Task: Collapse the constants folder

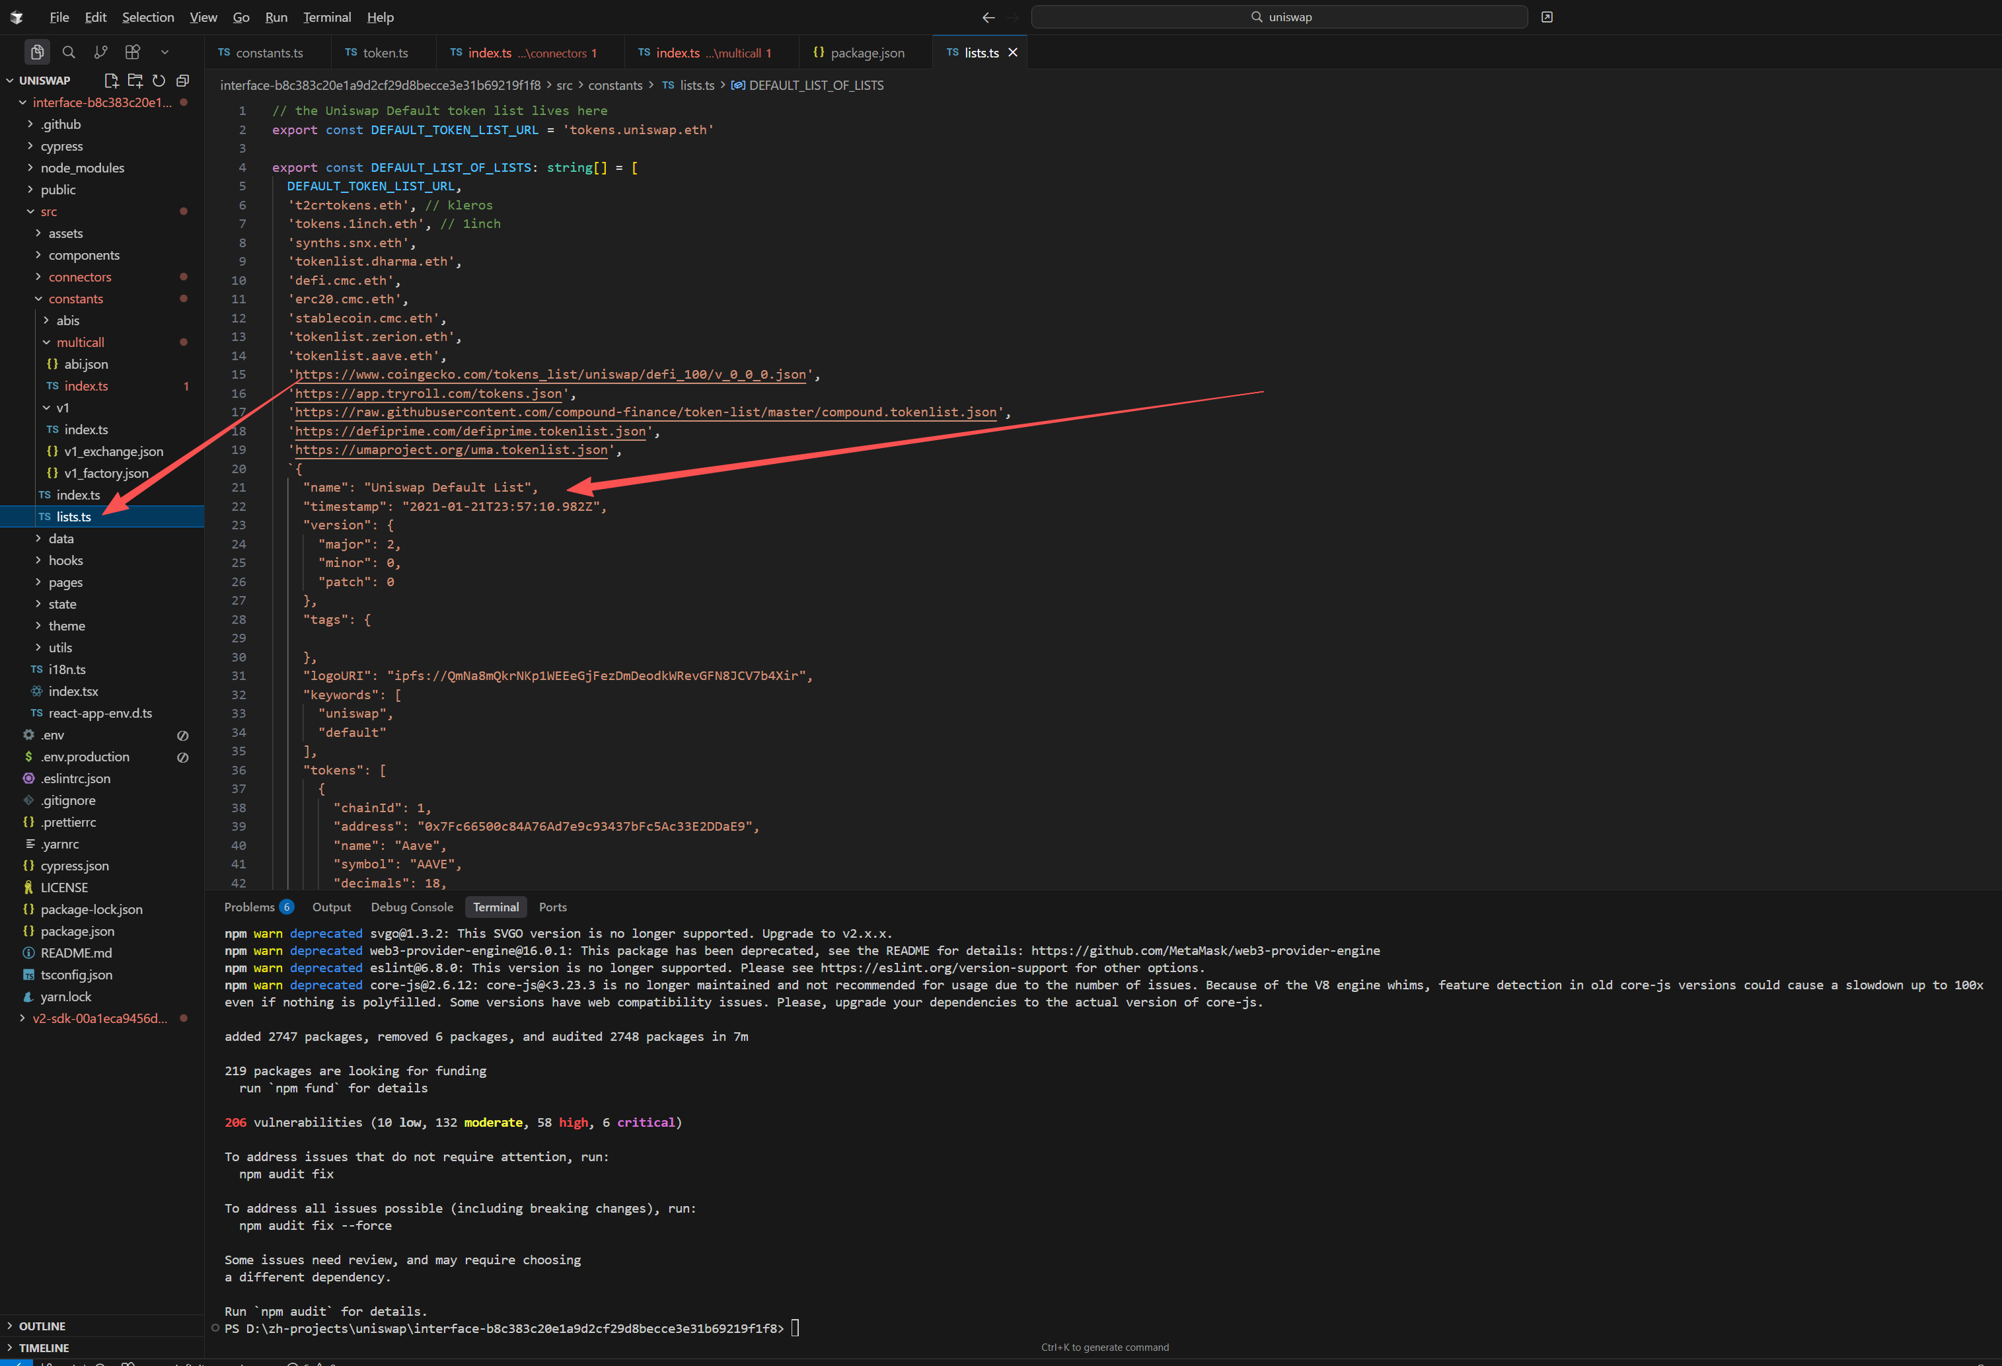Action: click(x=75, y=298)
